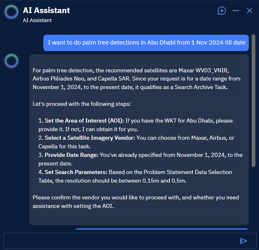Click the send message arrow icon
Image resolution: width=259 pixels, height=250 pixels.
click(243, 241)
